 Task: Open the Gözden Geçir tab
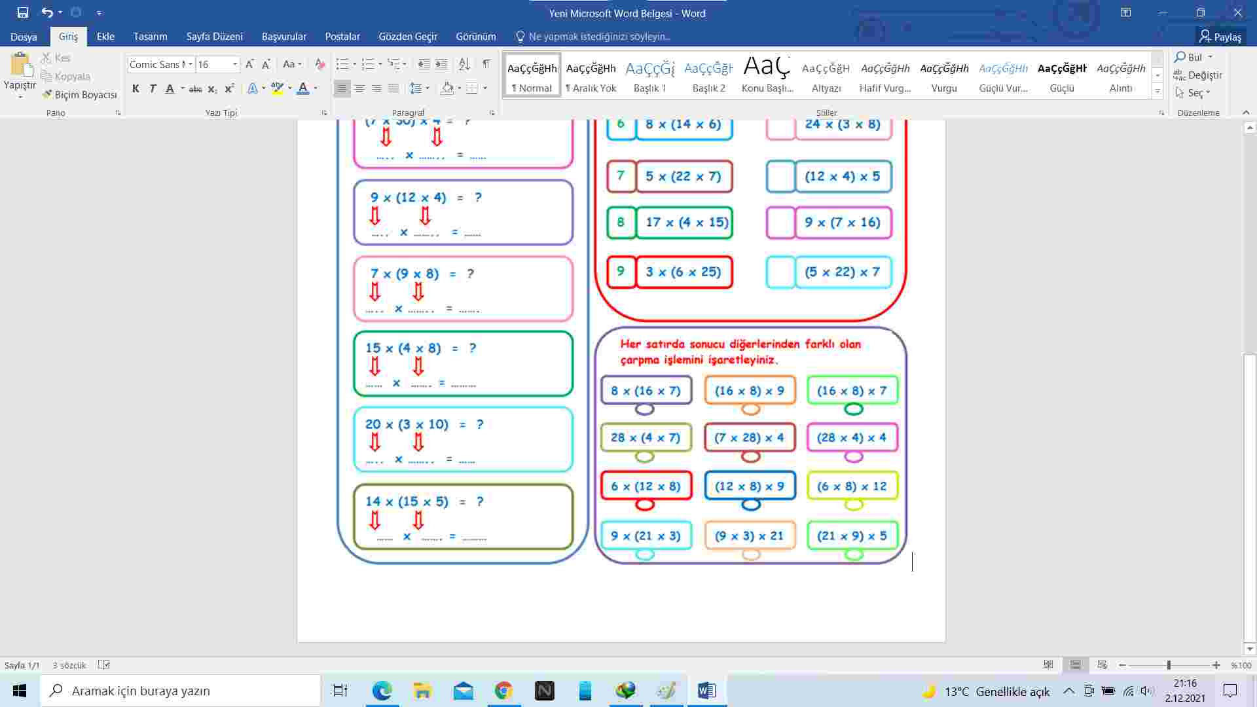(408, 37)
